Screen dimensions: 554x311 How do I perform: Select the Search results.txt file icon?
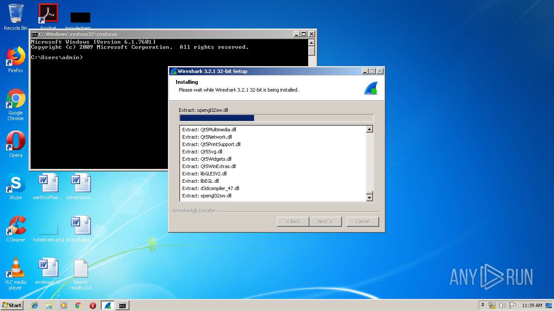(x=81, y=274)
